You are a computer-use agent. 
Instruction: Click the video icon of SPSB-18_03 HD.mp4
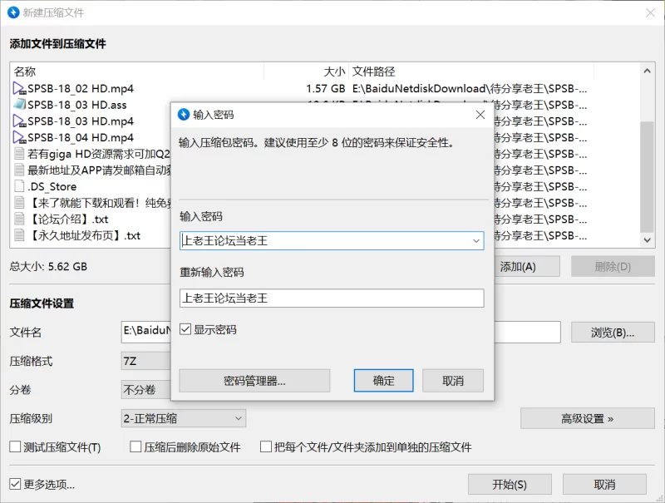[19, 121]
